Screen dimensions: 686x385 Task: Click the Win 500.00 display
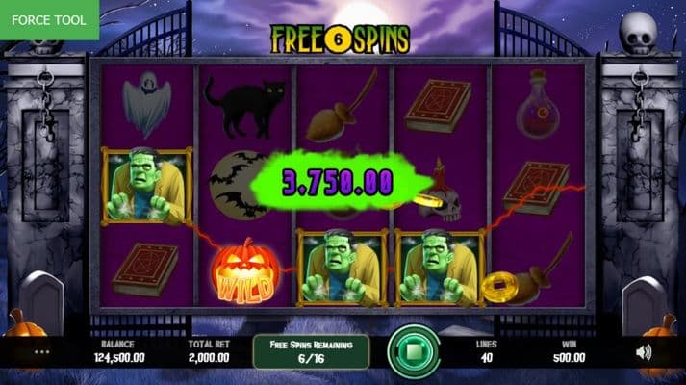[569, 351]
